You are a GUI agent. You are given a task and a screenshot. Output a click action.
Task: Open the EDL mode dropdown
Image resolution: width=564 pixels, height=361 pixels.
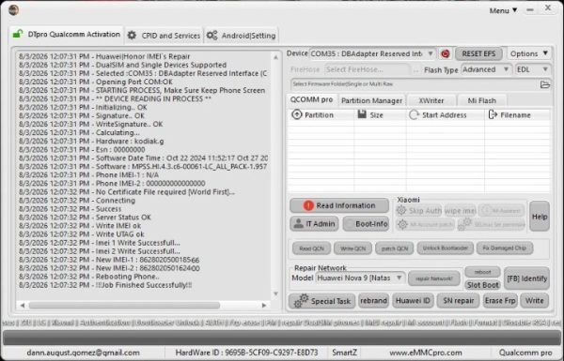pos(532,69)
